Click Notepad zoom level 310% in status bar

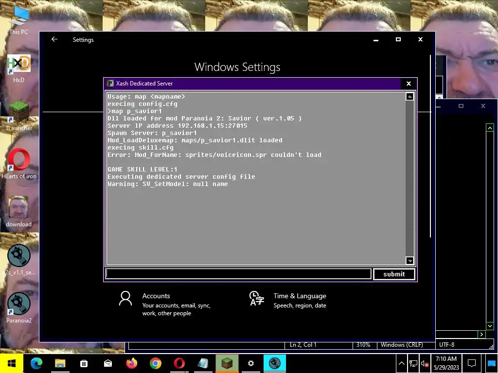pos(363,345)
